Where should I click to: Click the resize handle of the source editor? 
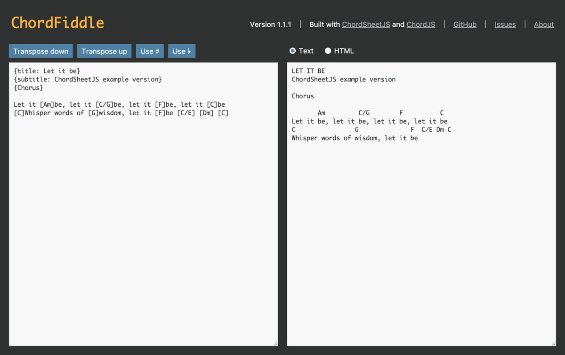click(275, 344)
